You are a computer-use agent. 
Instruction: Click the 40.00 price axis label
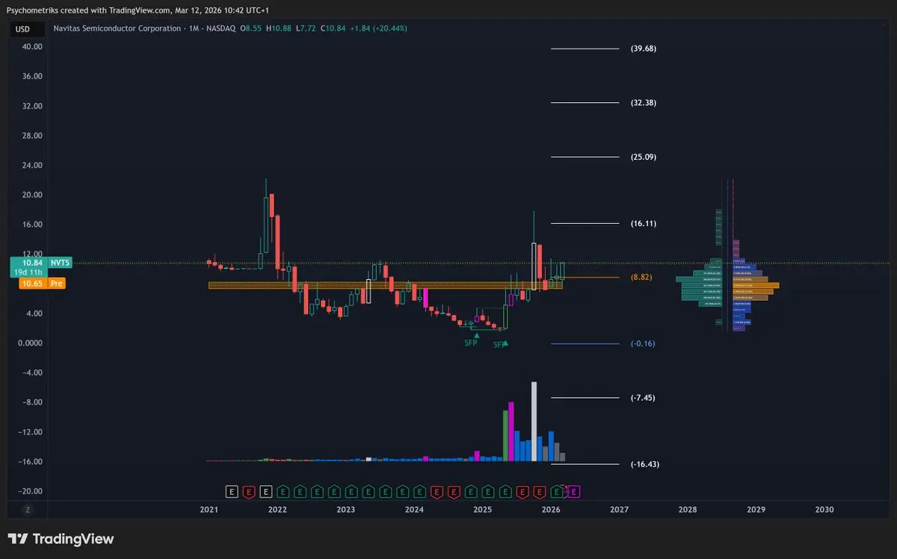pyautogui.click(x=31, y=46)
